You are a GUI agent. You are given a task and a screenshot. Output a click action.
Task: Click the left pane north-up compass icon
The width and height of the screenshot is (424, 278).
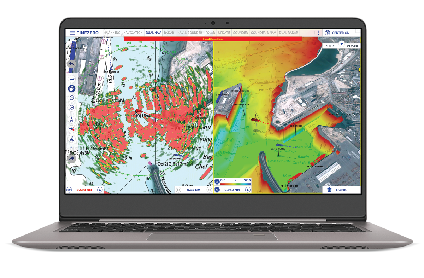pos(100,190)
